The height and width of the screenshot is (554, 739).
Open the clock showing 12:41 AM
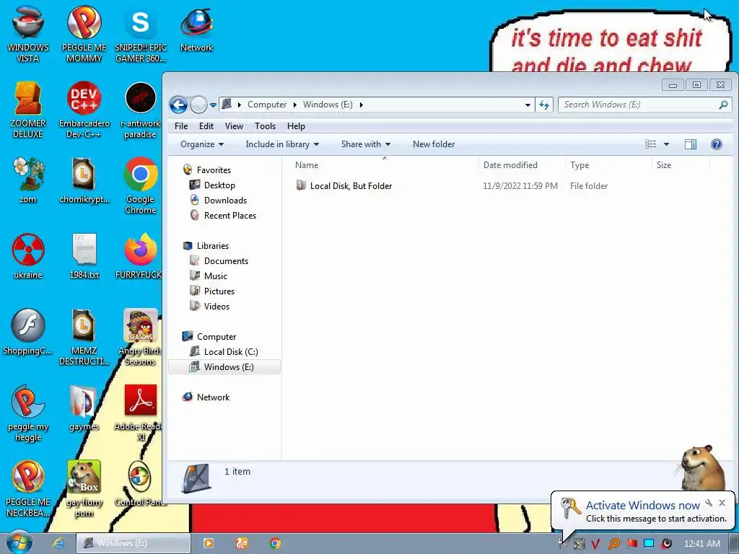pyautogui.click(x=702, y=544)
